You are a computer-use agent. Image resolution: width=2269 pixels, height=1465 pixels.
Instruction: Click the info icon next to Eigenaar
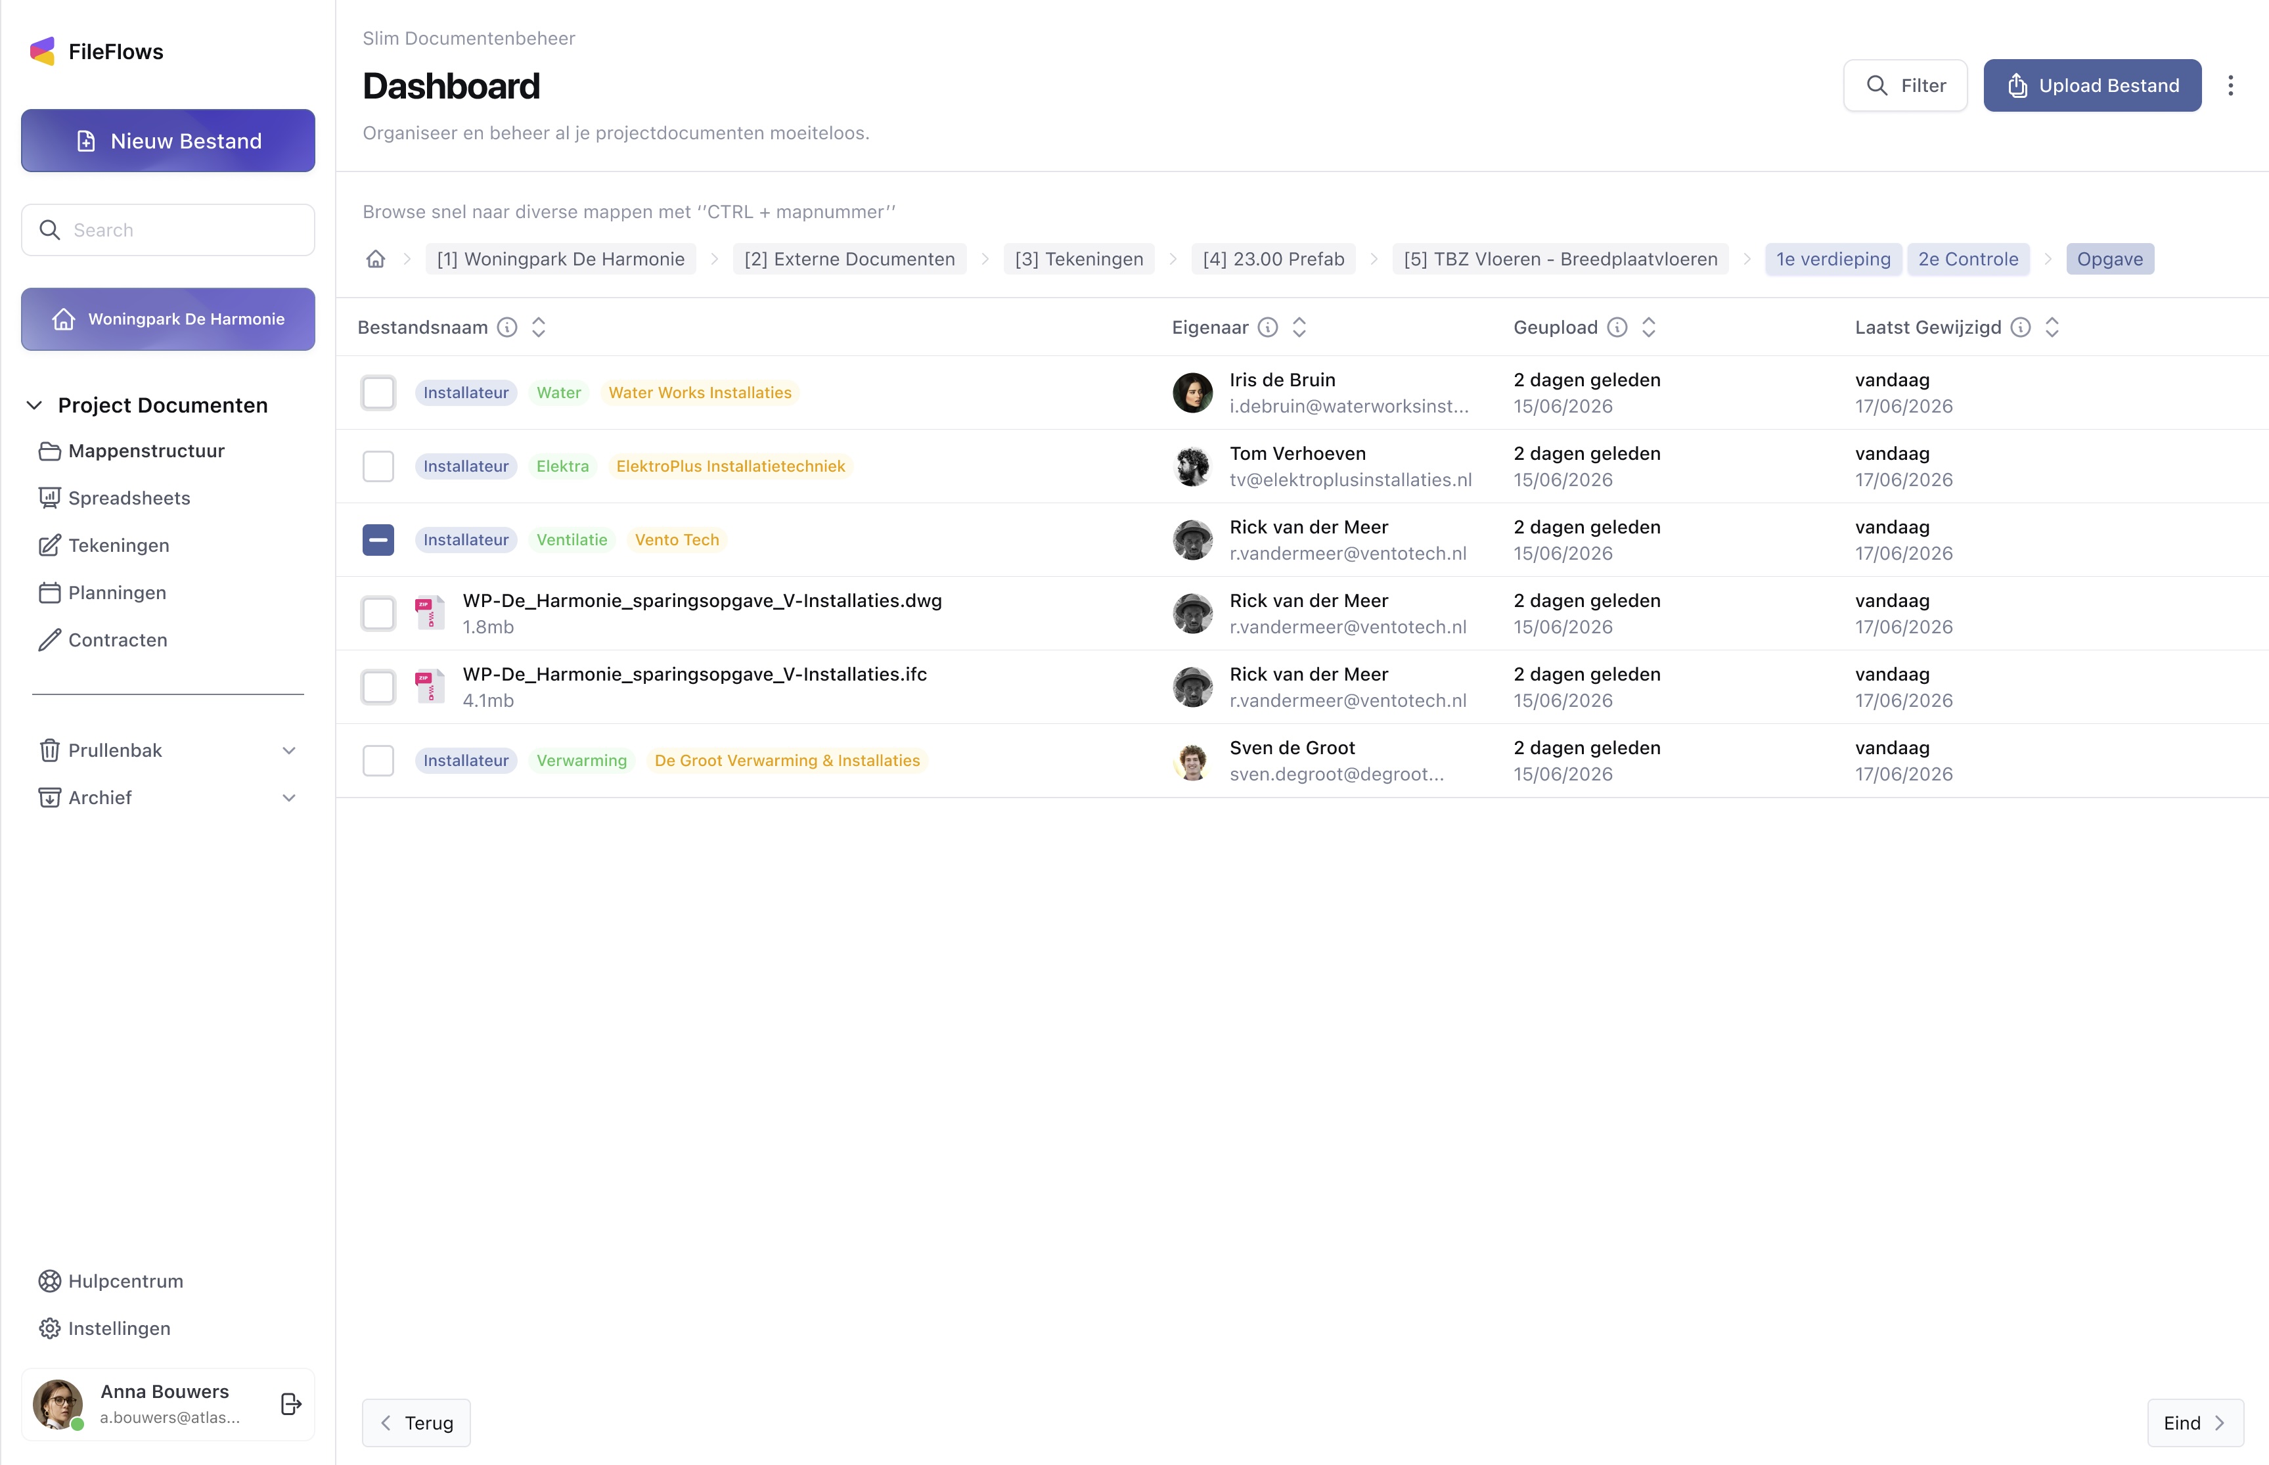pos(1268,327)
